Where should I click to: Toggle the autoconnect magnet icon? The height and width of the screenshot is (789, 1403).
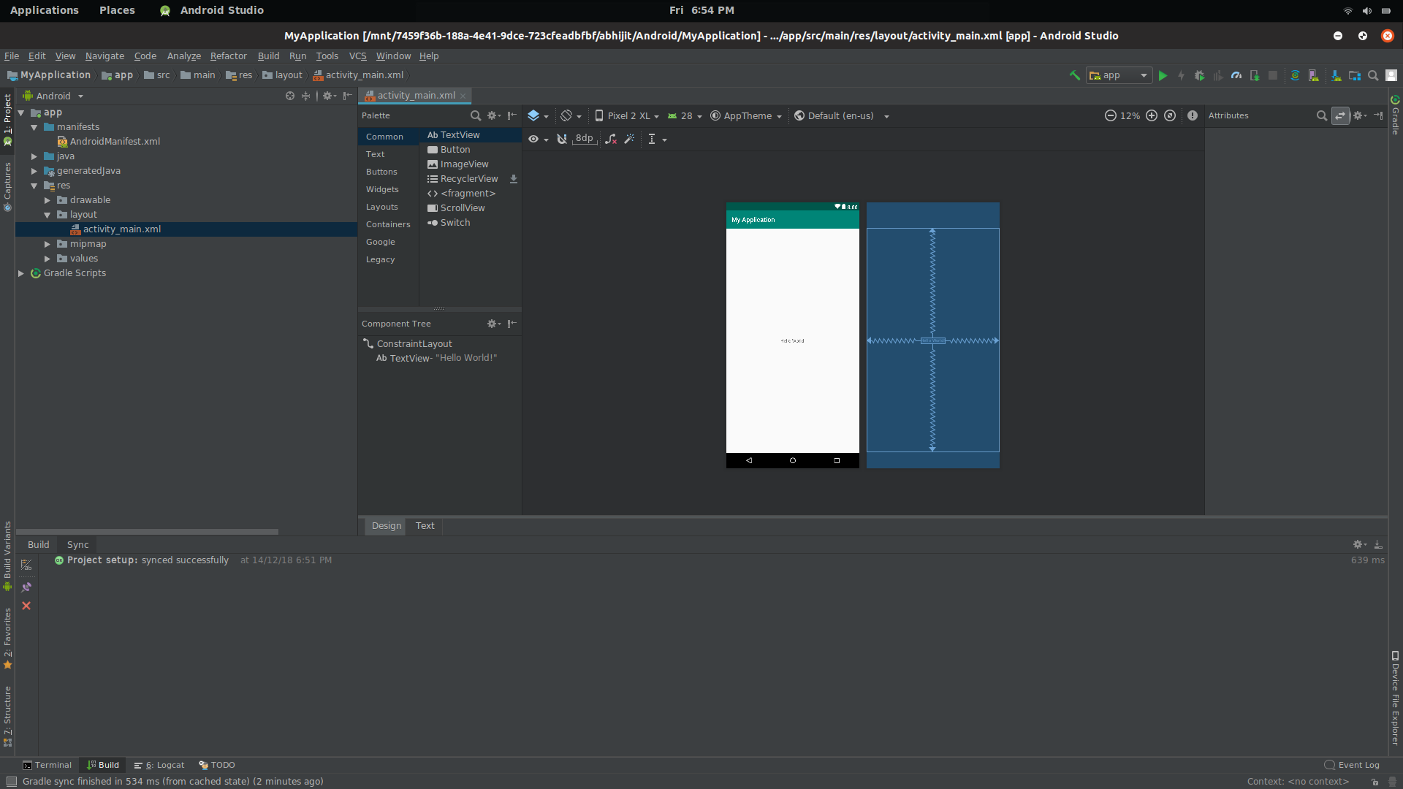click(561, 139)
